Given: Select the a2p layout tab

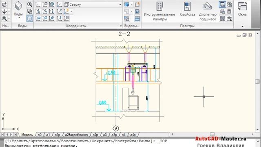Looking at the screenshot, I should tap(95, 135).
